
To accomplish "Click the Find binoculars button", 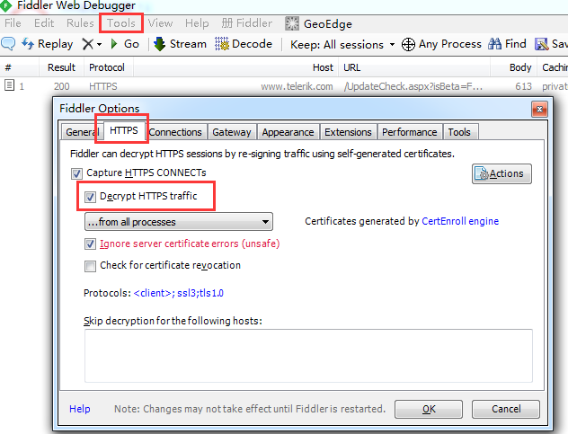I will pyautogui.click(x=507, y=44).
